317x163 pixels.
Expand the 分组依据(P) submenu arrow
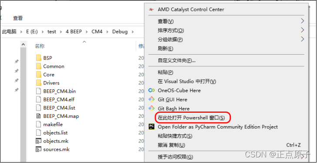(302, 39)
